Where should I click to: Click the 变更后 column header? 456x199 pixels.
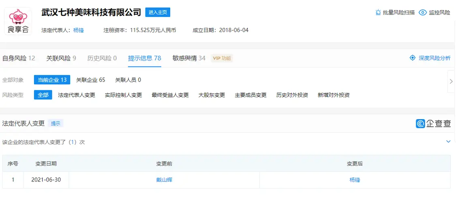point(355,163)
